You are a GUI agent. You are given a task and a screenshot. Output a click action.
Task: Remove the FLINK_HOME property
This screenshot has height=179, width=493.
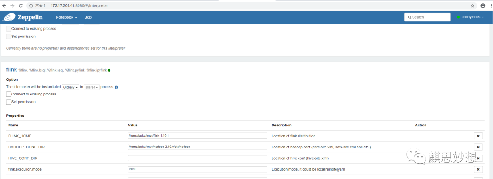click(x=478, y=136)
